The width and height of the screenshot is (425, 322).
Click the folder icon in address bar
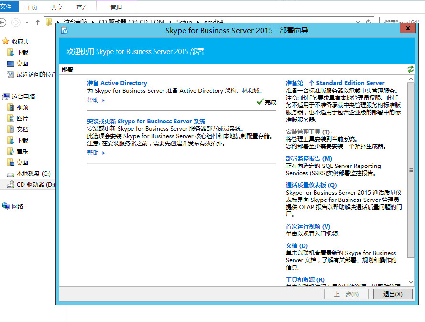[x=49, y=22]
